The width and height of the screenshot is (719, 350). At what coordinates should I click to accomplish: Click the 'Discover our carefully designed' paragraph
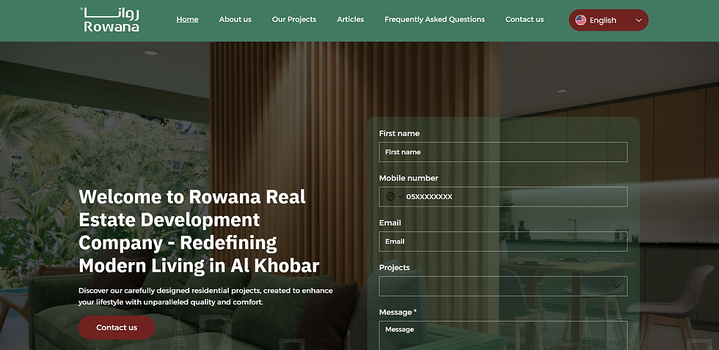point(205,297)
